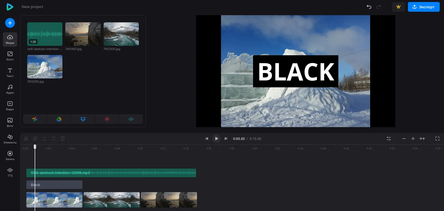The image size is (444, 211).
Task: Open the Текст tab in sidebar
Action: [x=10, y=73]
